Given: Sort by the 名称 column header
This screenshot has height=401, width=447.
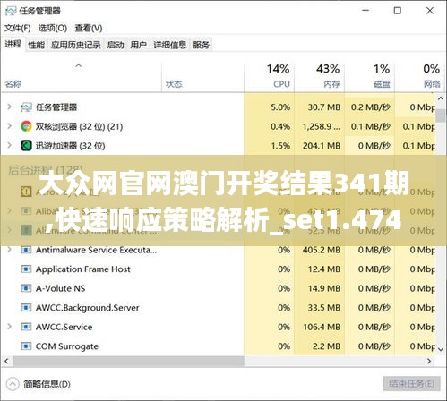Looking at the screenshot, I should tap(13, 84).
